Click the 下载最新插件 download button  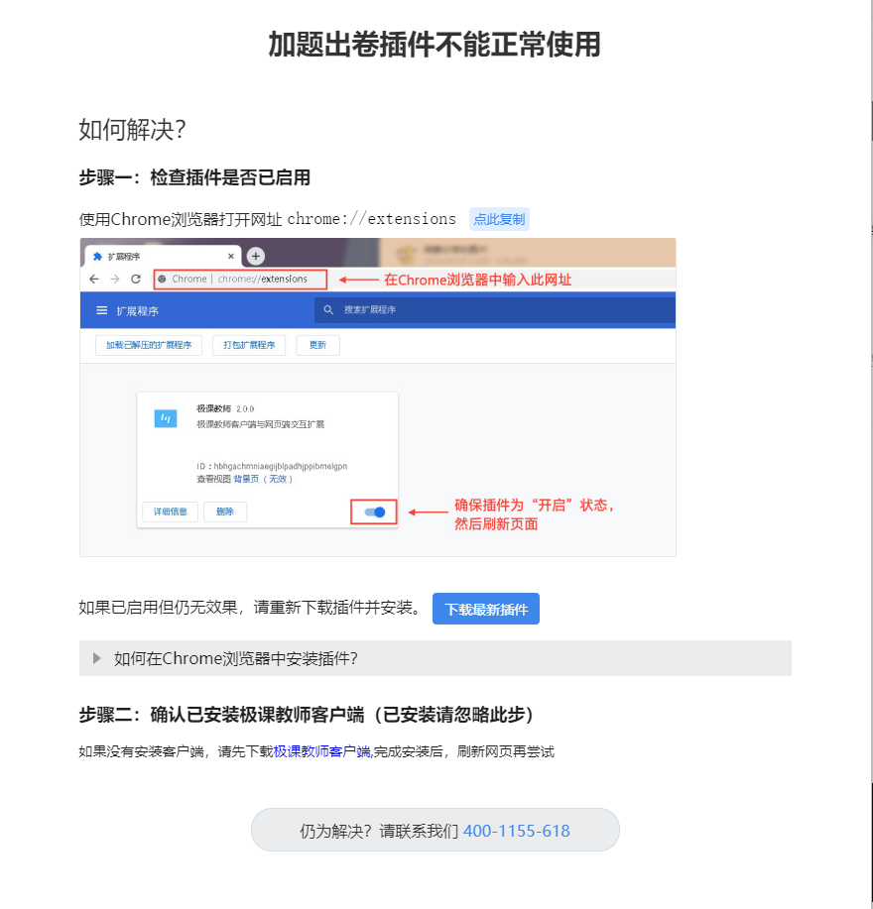pos(486,609)
